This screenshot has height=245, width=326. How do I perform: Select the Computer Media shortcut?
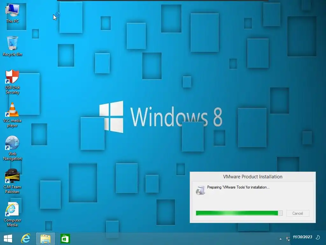12,214
